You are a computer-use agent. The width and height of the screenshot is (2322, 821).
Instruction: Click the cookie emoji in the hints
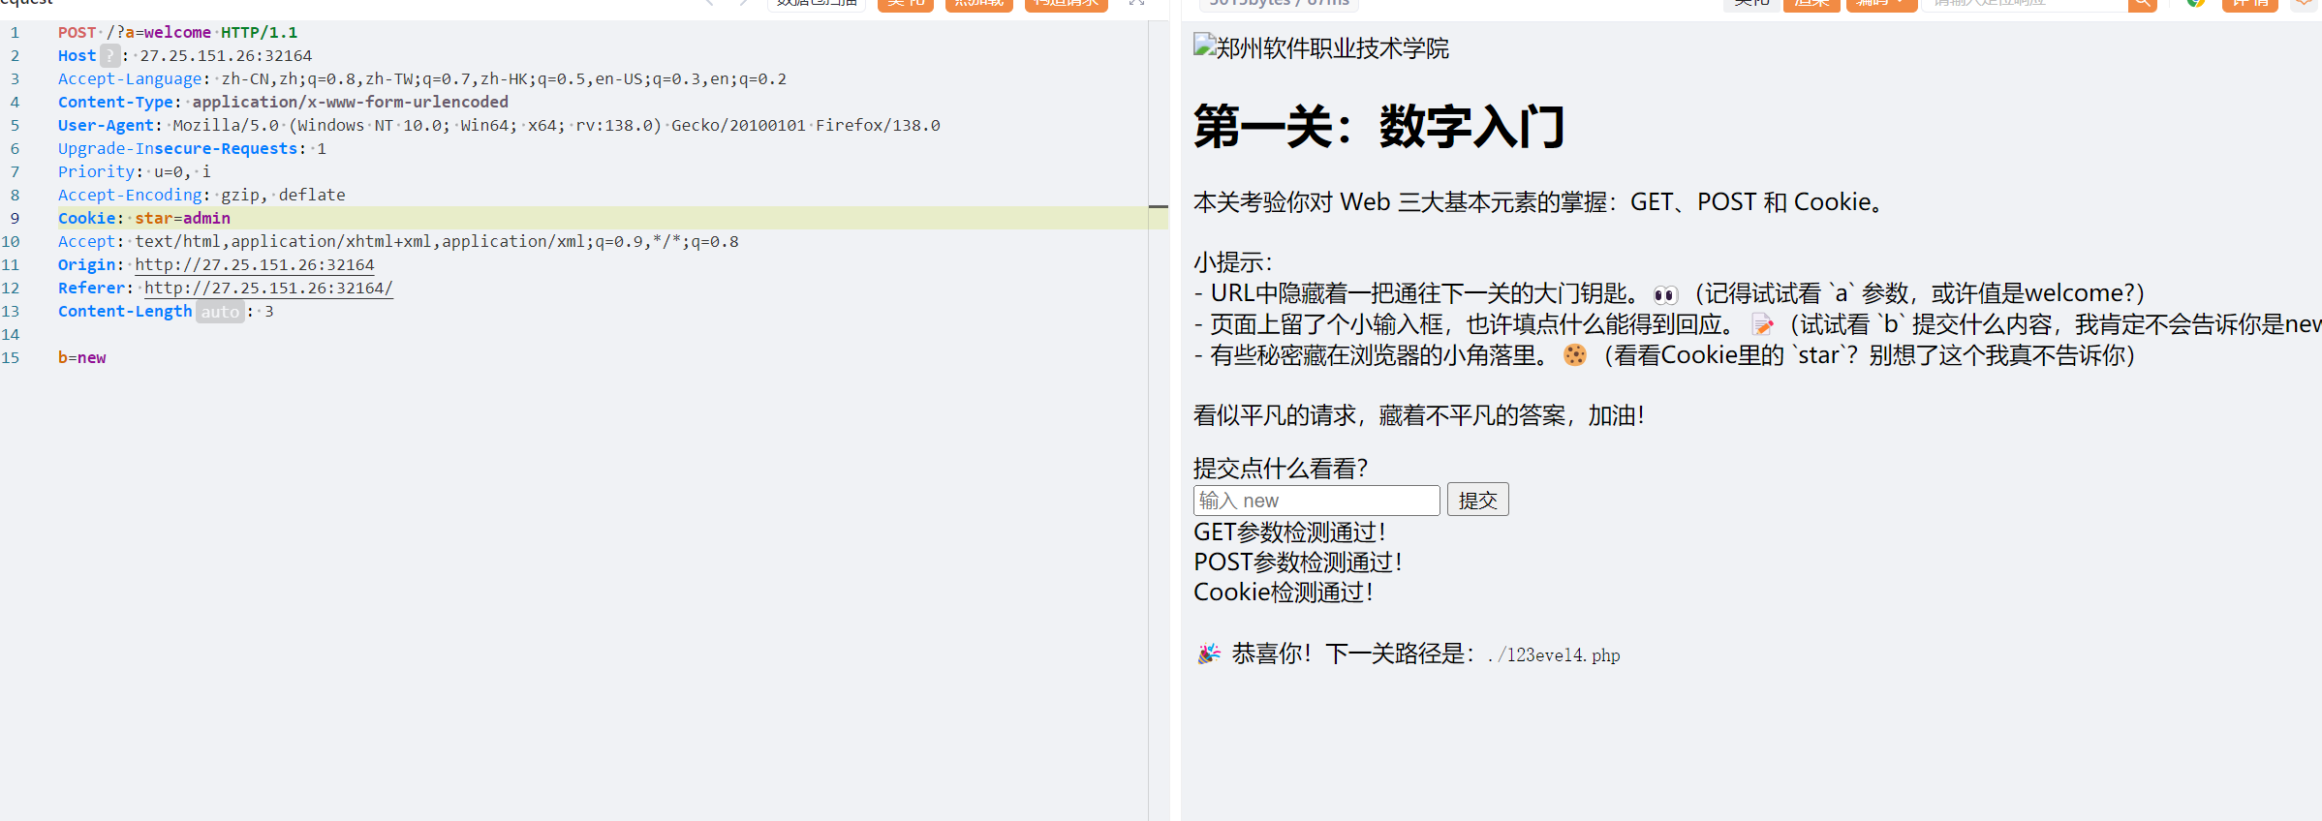point(1575,355)
